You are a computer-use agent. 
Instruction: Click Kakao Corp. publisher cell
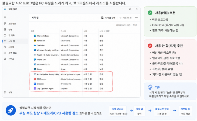click(x=66, y=41)
